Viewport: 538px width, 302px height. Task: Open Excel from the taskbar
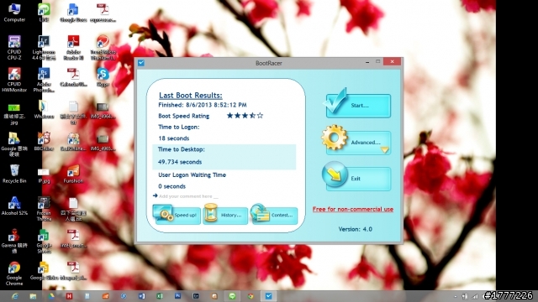(160, 296)
